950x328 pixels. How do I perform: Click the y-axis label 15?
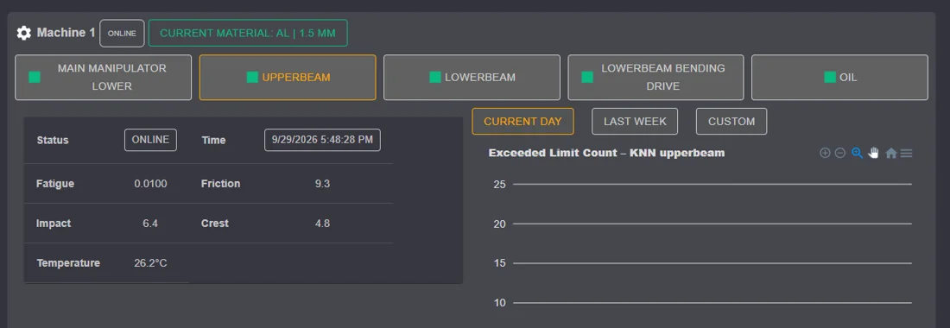pos(500,263)
